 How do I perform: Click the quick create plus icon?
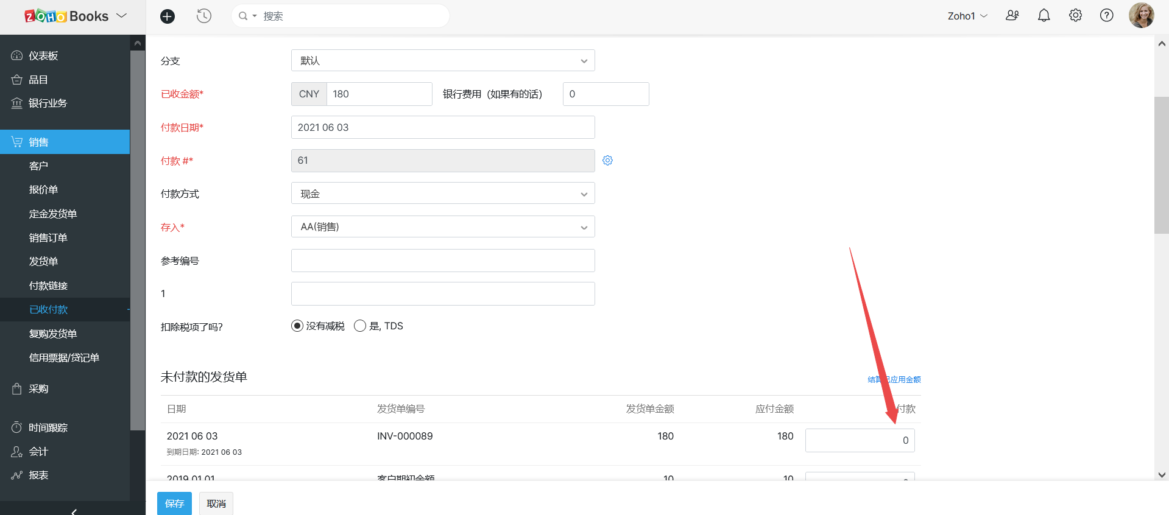168,16
